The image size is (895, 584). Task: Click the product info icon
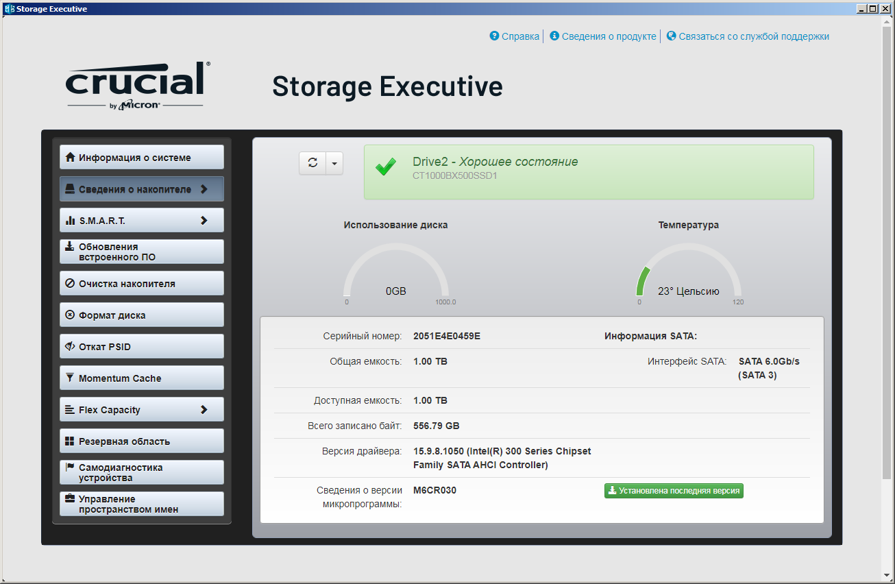554,36
